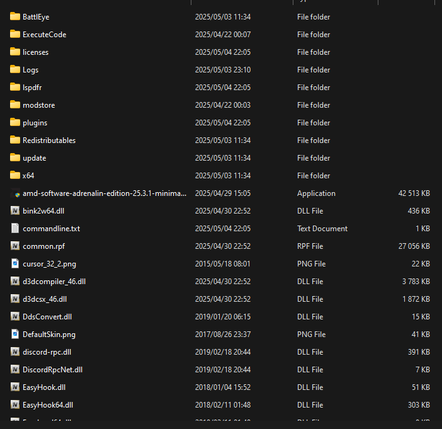Viewport: 442px width, 429px height.
Task: Select the BattlEye folder name
Action: (x=36, y=17)
